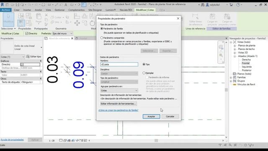The image size is (268, 151).
Task: Click the zoom navigation icon on canvas navigation bar
Action: click(221, 55)
